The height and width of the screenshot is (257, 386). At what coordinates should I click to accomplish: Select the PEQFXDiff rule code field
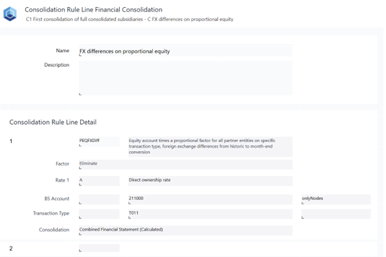(x=99, y=141)
